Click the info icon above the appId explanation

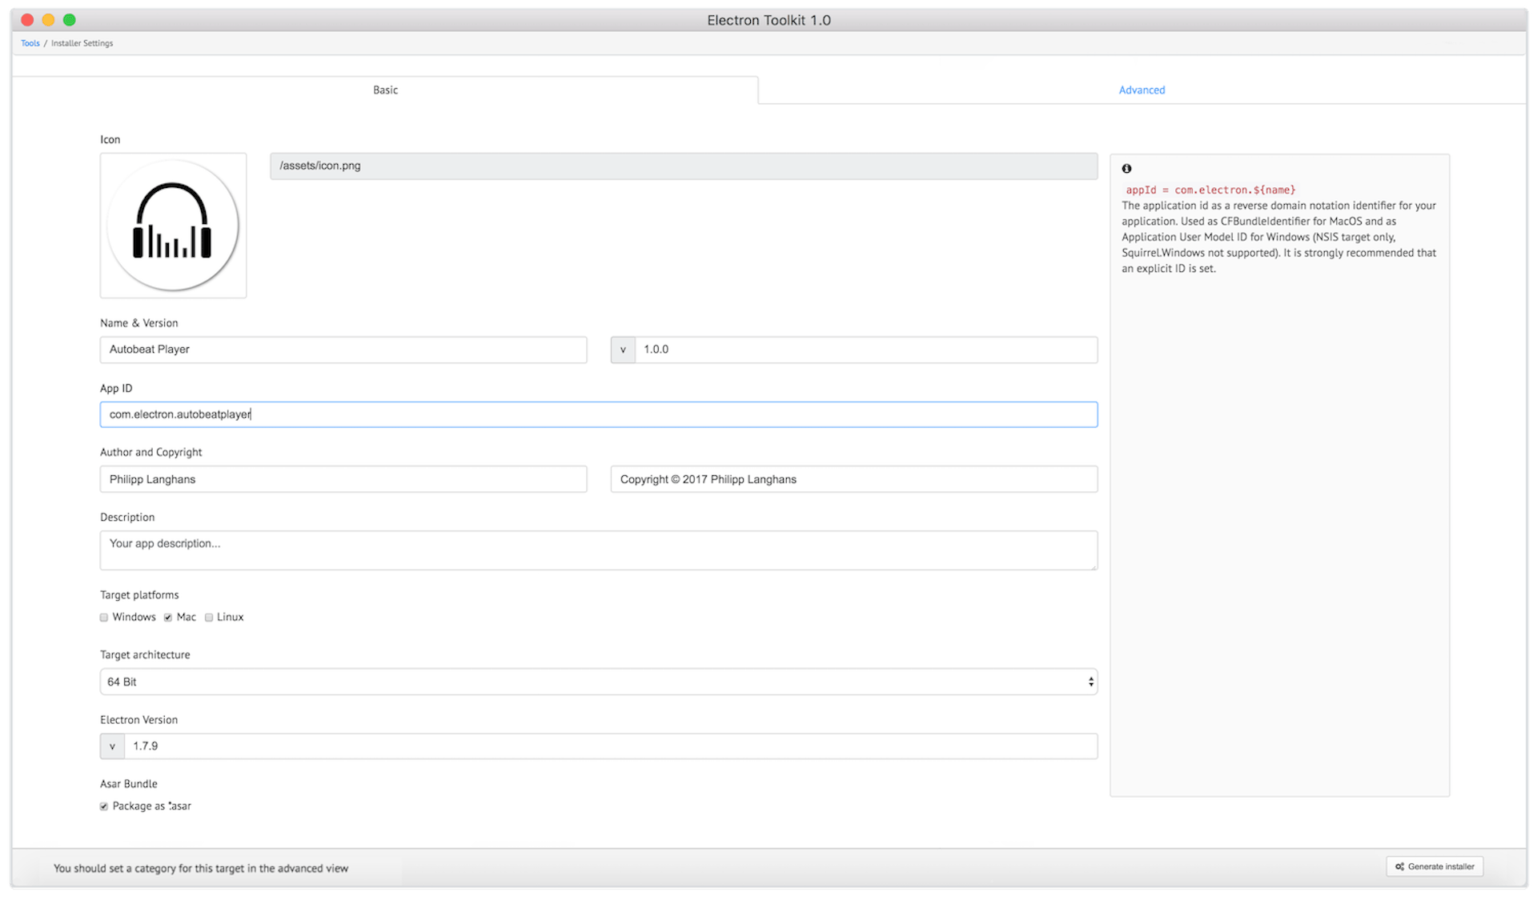pyautogui.click(x=1127, y=168)
